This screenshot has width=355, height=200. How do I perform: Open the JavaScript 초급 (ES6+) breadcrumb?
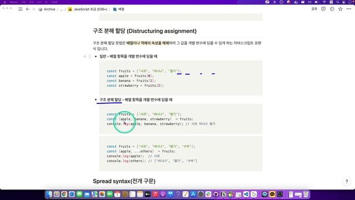(88, 9)
